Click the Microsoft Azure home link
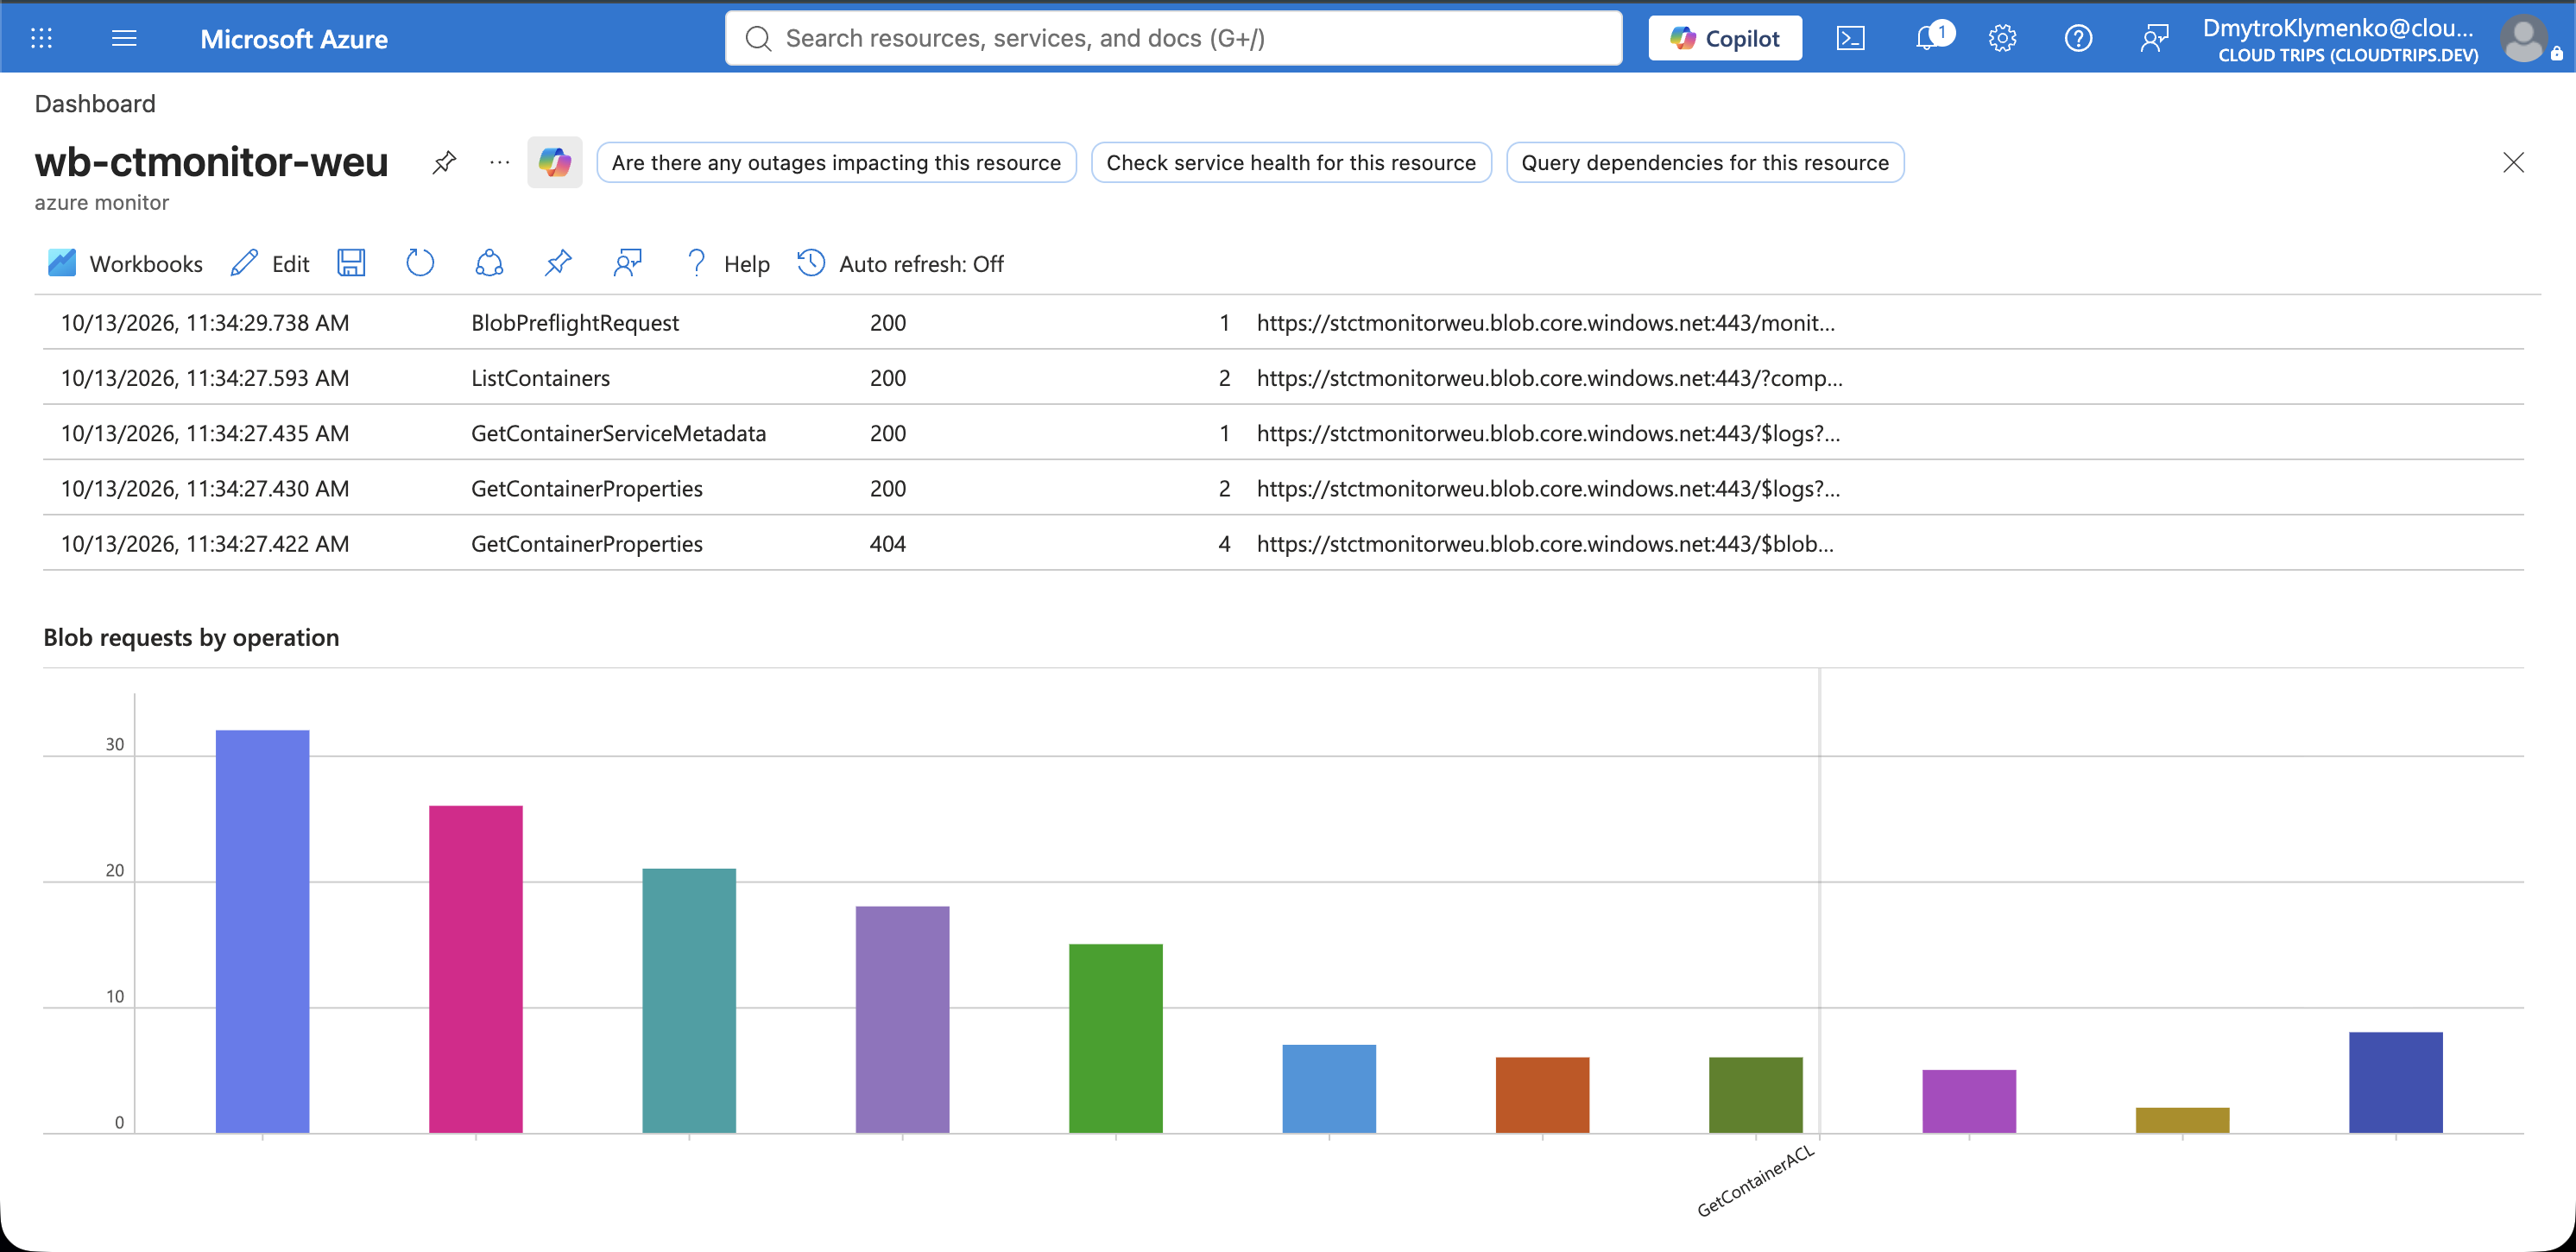The image size is (2576, 1252). pos(294,39)
